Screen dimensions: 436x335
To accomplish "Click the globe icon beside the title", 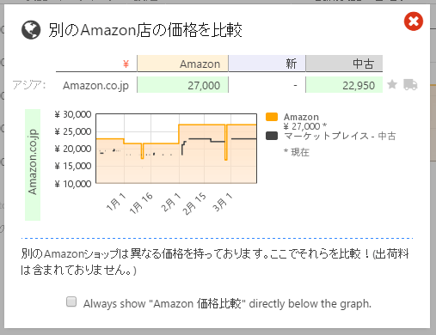I will point(31,30).
